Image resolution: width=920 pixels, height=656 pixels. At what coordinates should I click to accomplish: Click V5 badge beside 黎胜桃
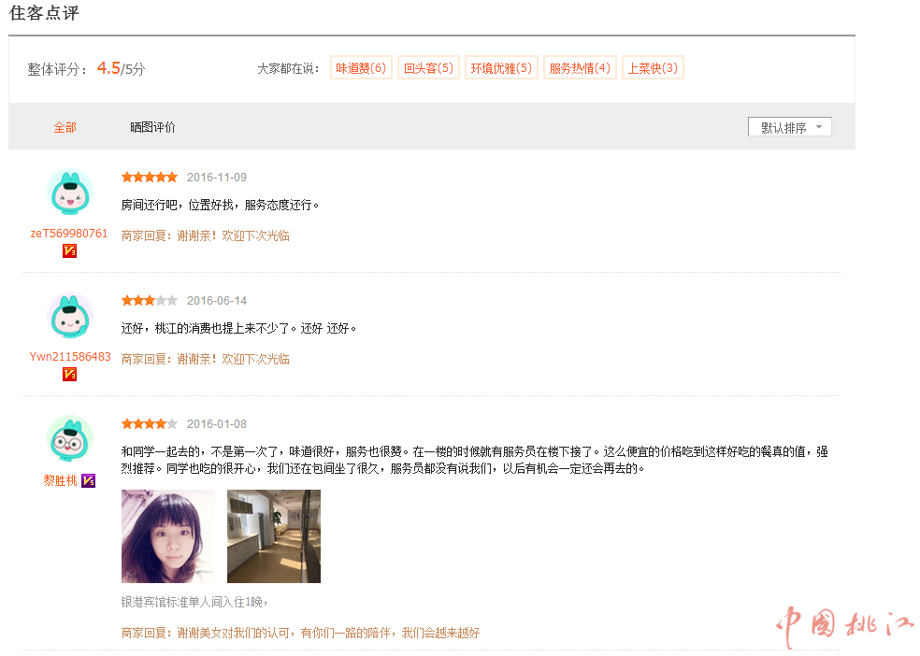pos(89,480)
